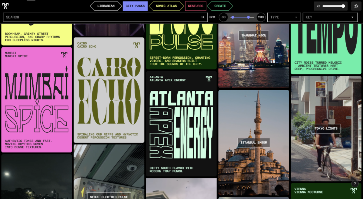Viewport: 363px width, 199px height.
Task: Click the search magnifier icon
Action: 203,17
